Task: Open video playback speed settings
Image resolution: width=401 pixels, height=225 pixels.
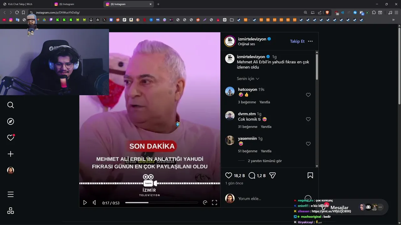Action: [x=205, y=202]
